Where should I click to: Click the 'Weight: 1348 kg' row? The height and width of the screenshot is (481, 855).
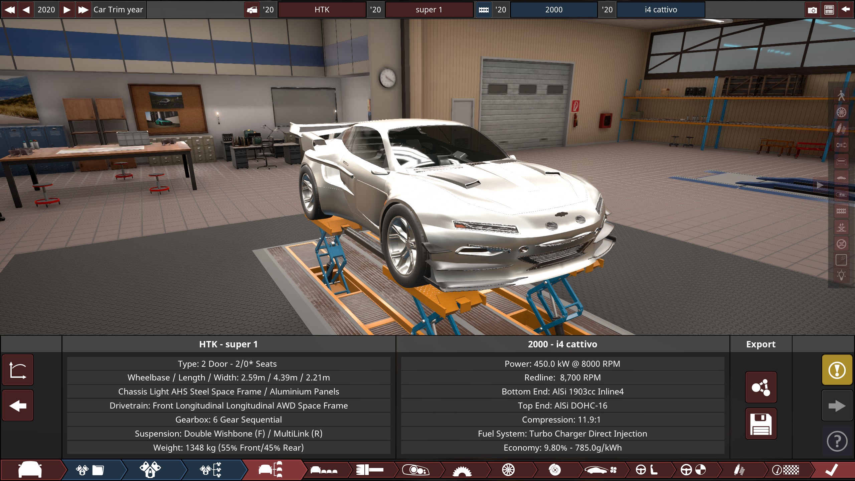[x=228, y=448]
